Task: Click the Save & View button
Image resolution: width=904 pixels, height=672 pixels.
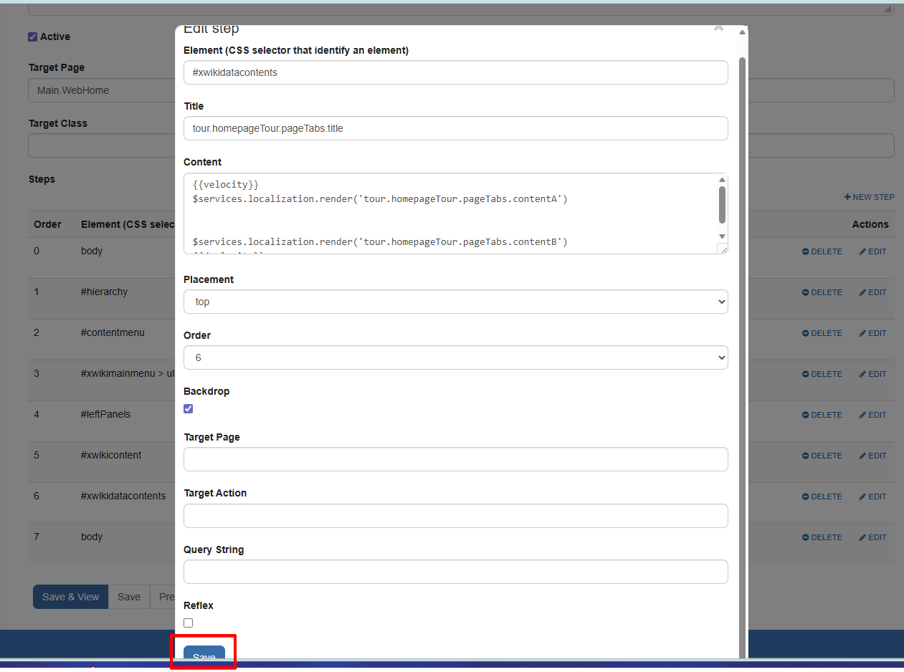Action: [x=70, y=597]
